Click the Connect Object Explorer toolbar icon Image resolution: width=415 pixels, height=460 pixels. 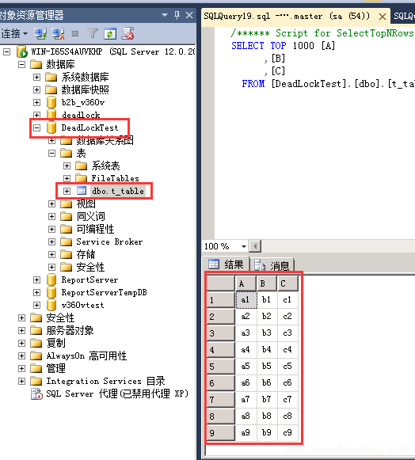click(x=40, y=34)
